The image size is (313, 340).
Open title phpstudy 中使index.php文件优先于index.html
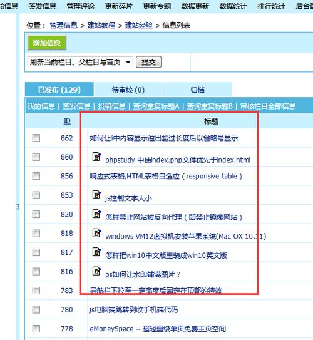178,160
